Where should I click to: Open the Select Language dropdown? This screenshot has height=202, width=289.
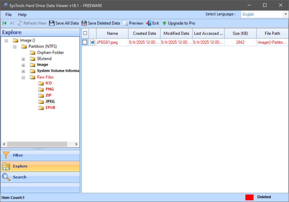click(286, 14)
